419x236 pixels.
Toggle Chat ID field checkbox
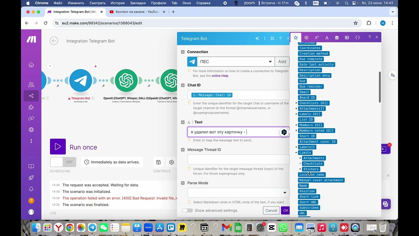pos(183,85)
